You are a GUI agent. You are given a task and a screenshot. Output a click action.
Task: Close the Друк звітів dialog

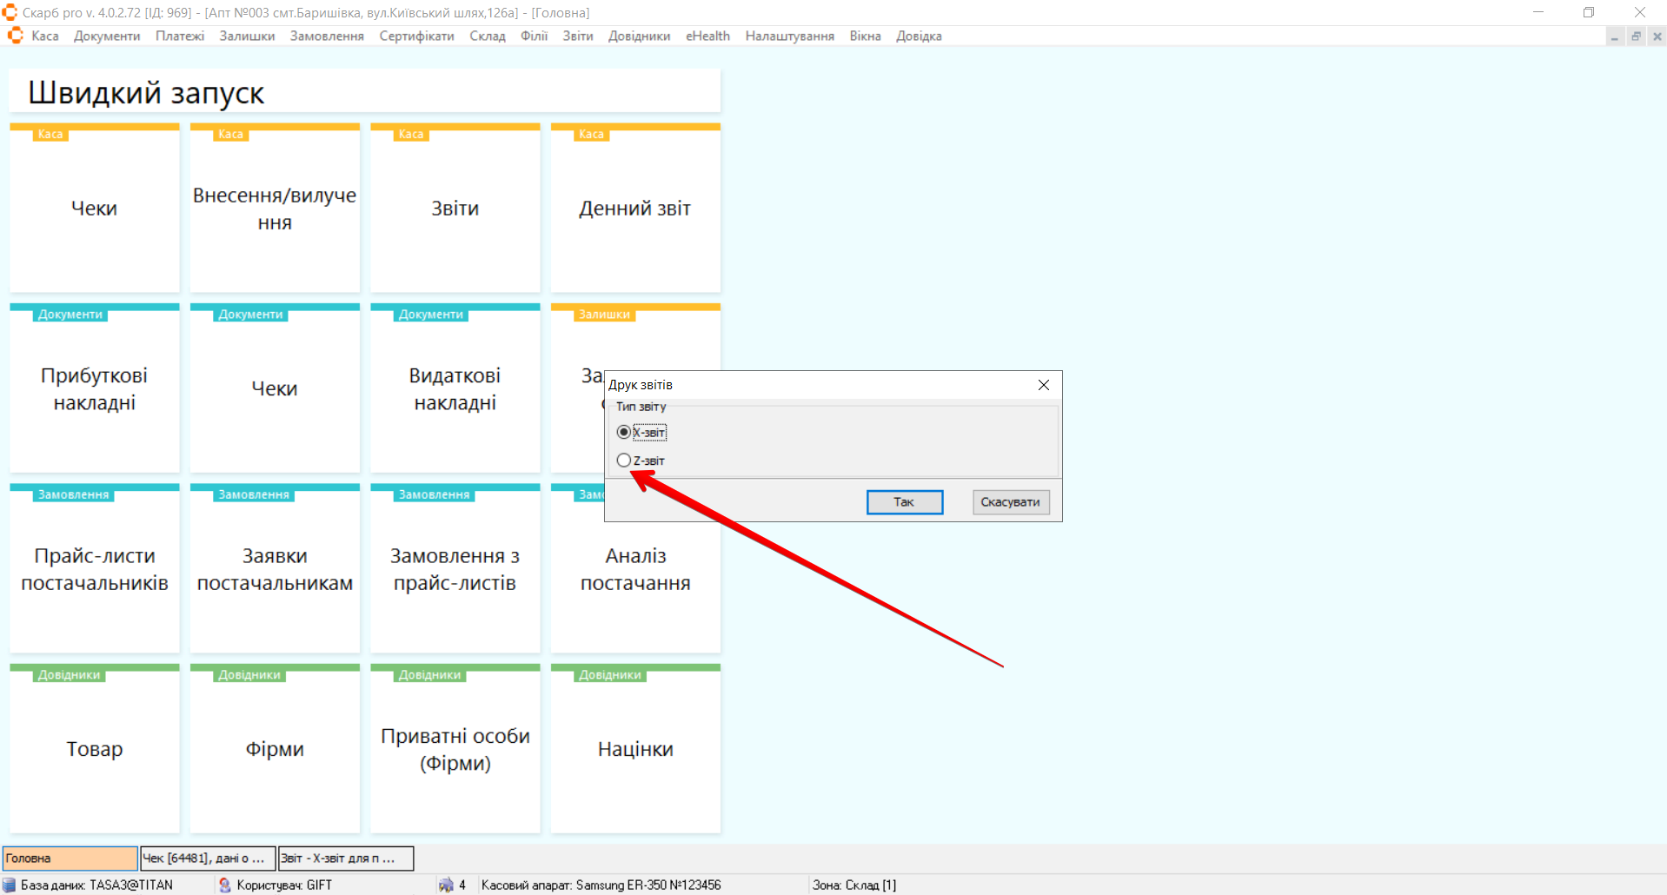point(1043,385)
